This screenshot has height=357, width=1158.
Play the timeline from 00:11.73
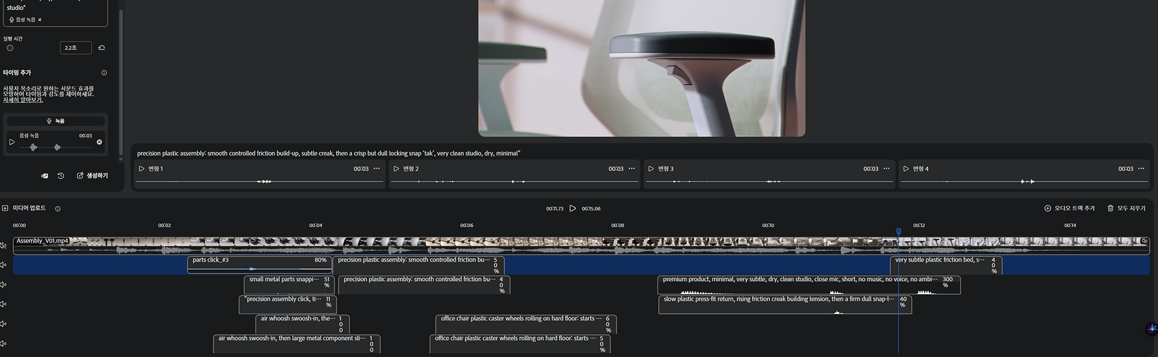click(x=573, y=209)
